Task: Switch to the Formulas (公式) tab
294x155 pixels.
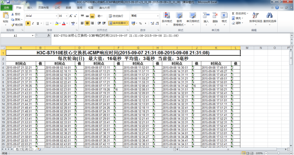Action: 57,8
